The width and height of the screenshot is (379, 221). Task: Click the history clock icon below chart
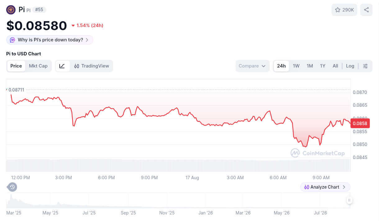tap(12, 187)
